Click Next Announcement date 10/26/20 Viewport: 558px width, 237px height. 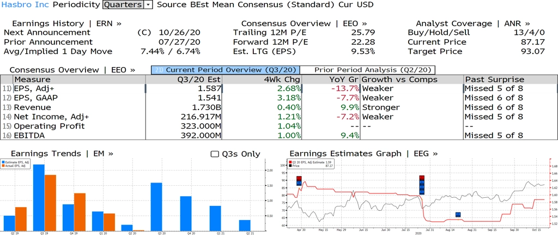click(x=179, y=33)
